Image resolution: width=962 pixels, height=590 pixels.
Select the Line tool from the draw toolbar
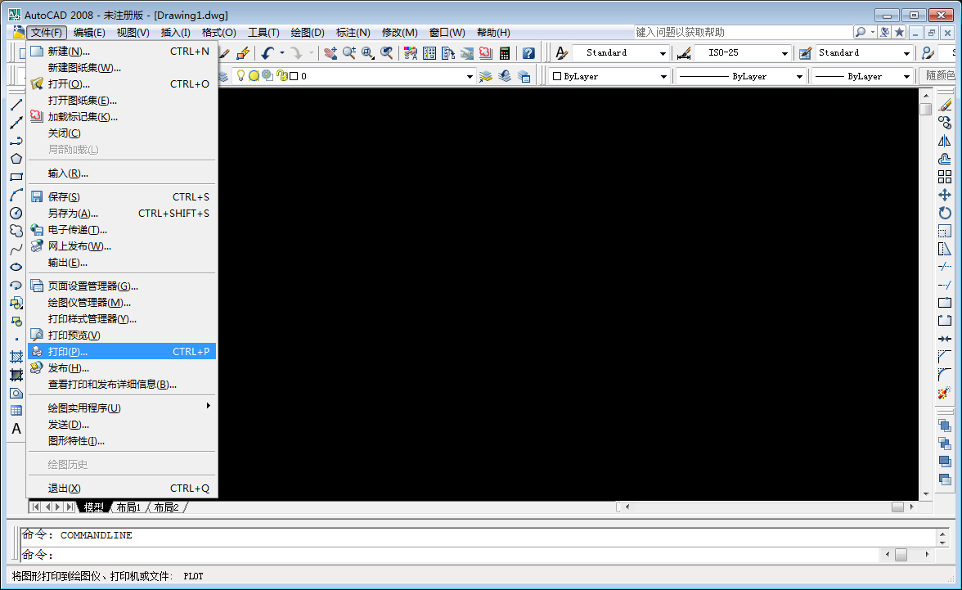(16, 105)
